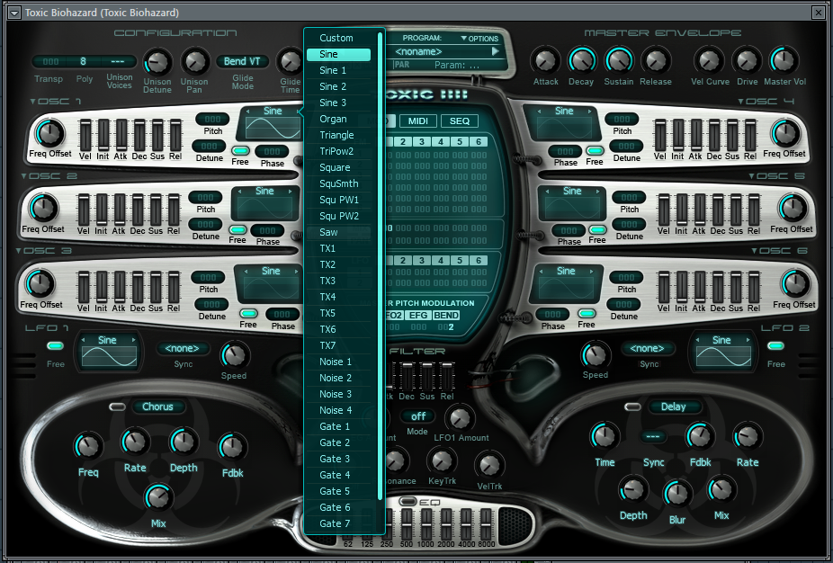The width and height of the screenshot is (833, 563).
Task: Click OSC 5 Freq Offset knob
Action: pyautogui.click(x=793, y=208)
